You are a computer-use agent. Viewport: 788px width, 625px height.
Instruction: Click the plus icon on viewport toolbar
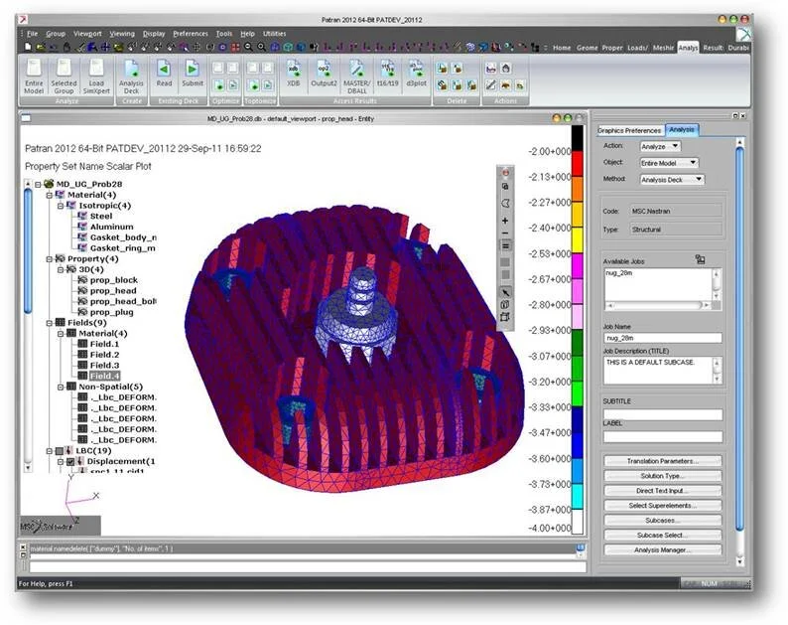coord(505,221)
